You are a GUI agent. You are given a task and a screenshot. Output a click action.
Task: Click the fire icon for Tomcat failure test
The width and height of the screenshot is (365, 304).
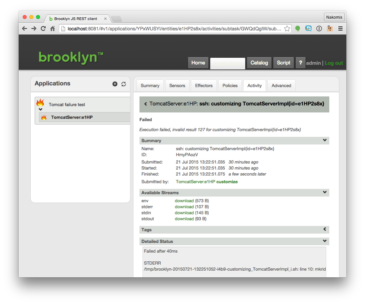[x=40, y=103]
